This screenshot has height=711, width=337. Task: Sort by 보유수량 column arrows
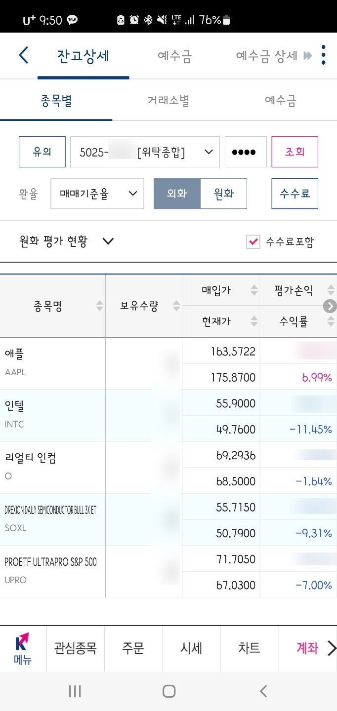pos(176,306)
